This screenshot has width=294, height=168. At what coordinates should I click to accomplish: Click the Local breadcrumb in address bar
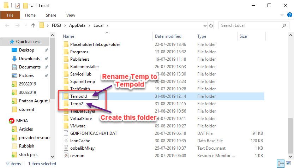[x=98, y=25]
